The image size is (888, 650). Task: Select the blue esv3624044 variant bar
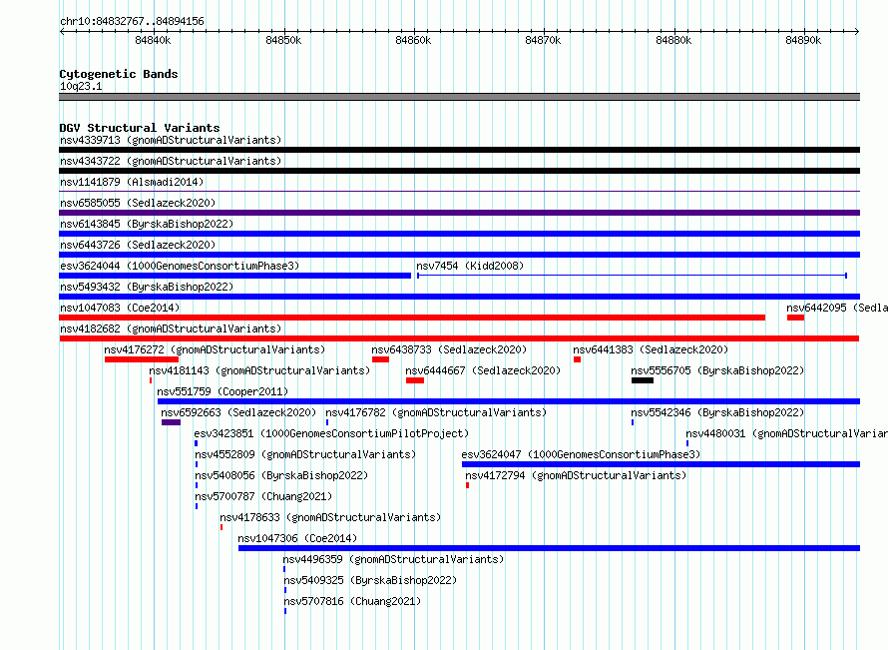tap(235, 276)
